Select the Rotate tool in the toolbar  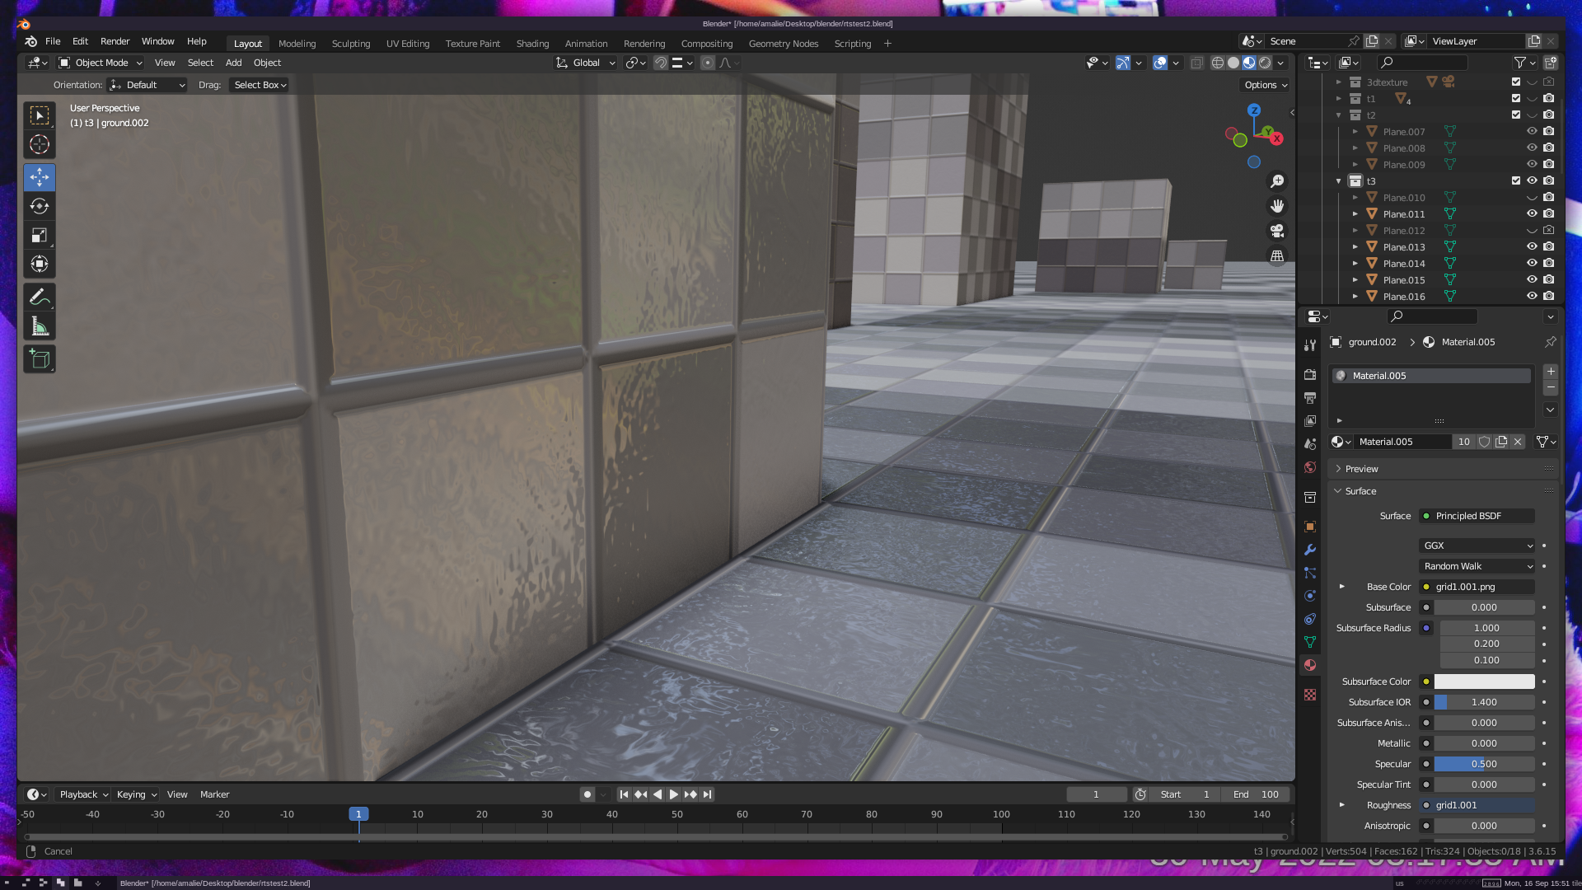pos(40,206)
